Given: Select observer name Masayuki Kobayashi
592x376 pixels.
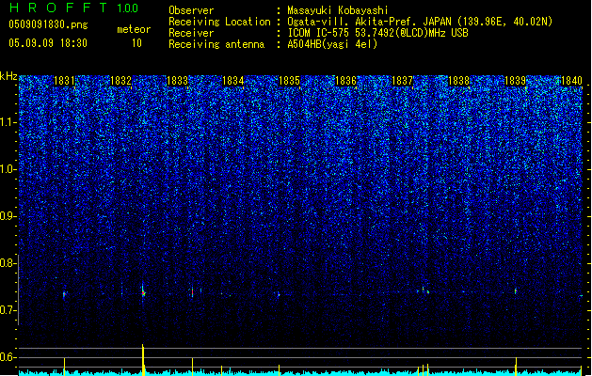Looking at the screenshot, I should 338,10.
